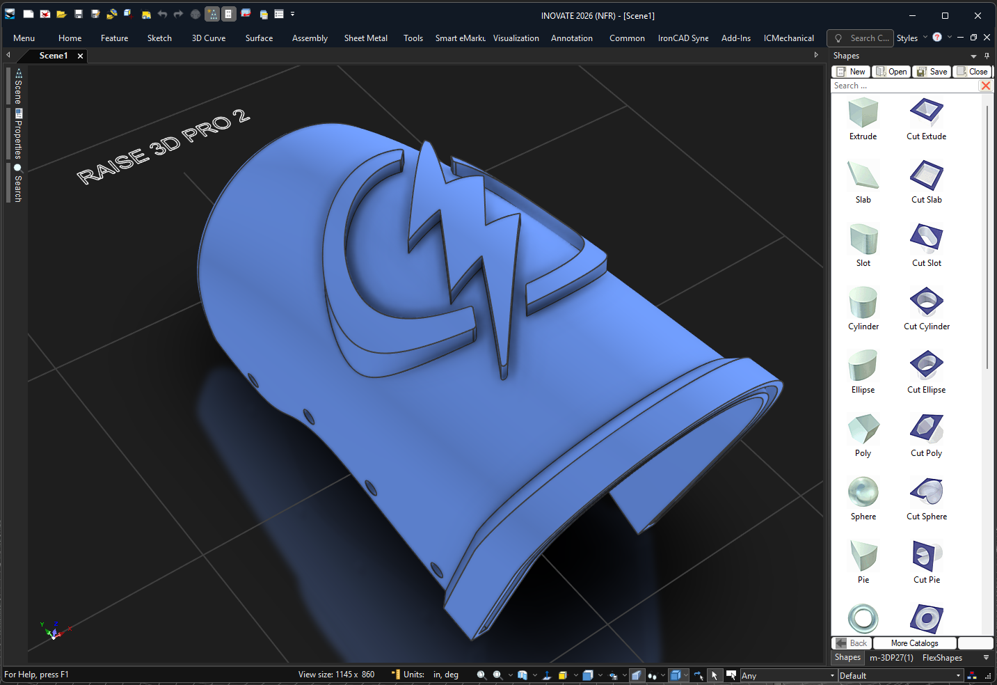This screenshot has height=685, width=997.
Task: Click the floppy-disk save icon in the top toolbar
Action: (x=79, y=14)
